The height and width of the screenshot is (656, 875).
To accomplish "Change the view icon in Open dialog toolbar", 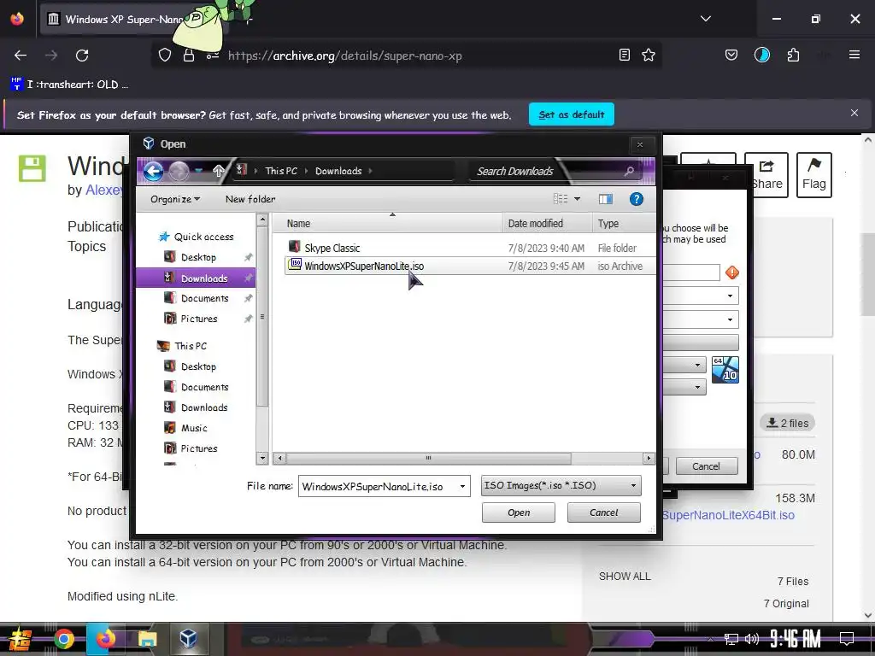I will tap(561, 199).
